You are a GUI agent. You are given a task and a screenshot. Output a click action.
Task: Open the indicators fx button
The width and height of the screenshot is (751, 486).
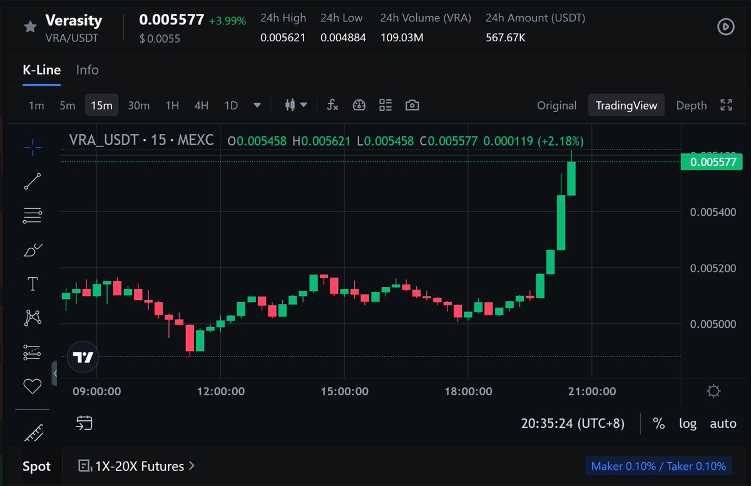pyautogui.click(x=332, y=105)
